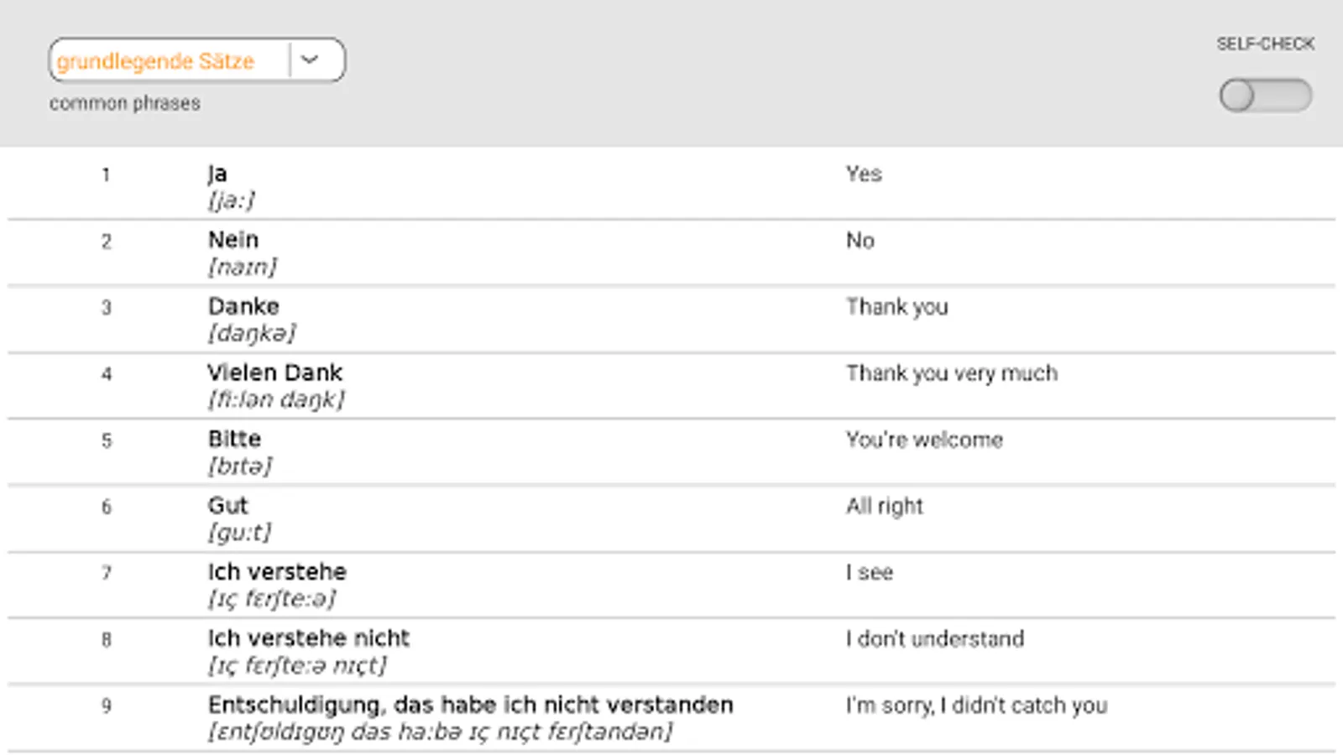
Task: Tap the phrase 'Vielen Dank'
Action: (x=274, y=372)
